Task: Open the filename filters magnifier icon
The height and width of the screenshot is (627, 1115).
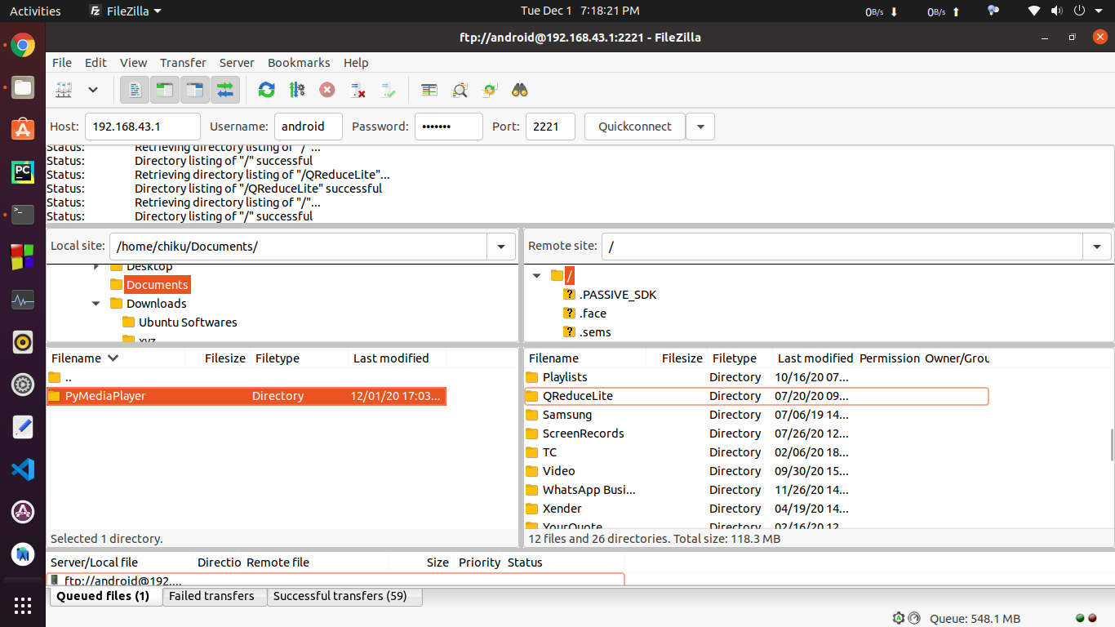Action: 460,90
